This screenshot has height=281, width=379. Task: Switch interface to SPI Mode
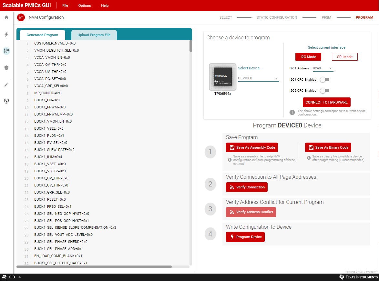pyautogui.click(x=344, y=57)
